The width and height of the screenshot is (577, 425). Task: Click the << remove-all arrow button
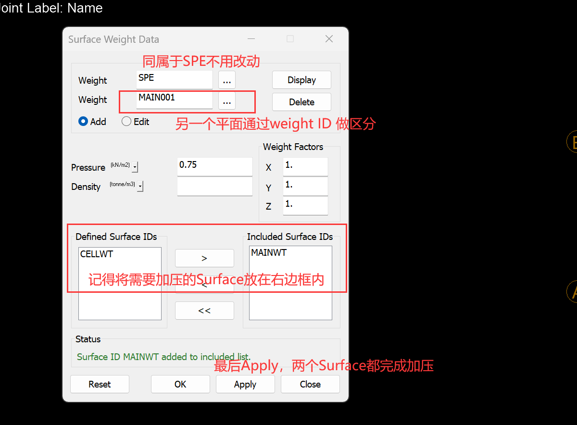click(204, 311)
